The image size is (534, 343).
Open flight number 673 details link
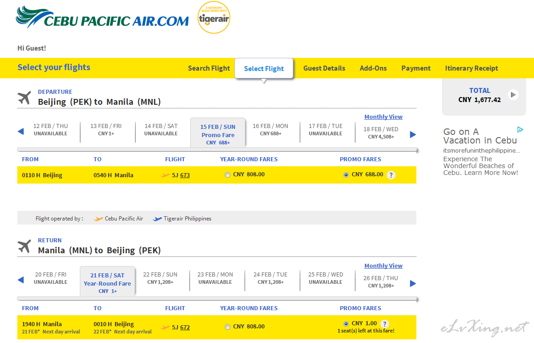pos(185,175)
